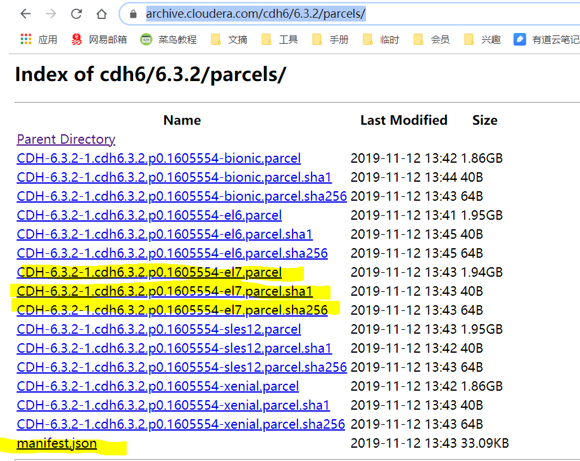Open the 网易邮箱 bookmark

[x=99, y=39]
